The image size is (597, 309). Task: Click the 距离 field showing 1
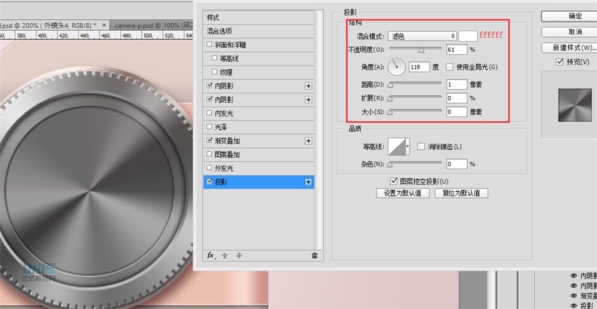coord(456,84)
